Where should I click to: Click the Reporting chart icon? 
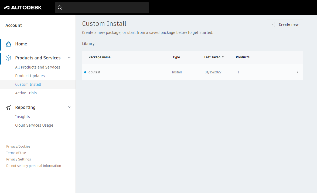tap(8, 108)
